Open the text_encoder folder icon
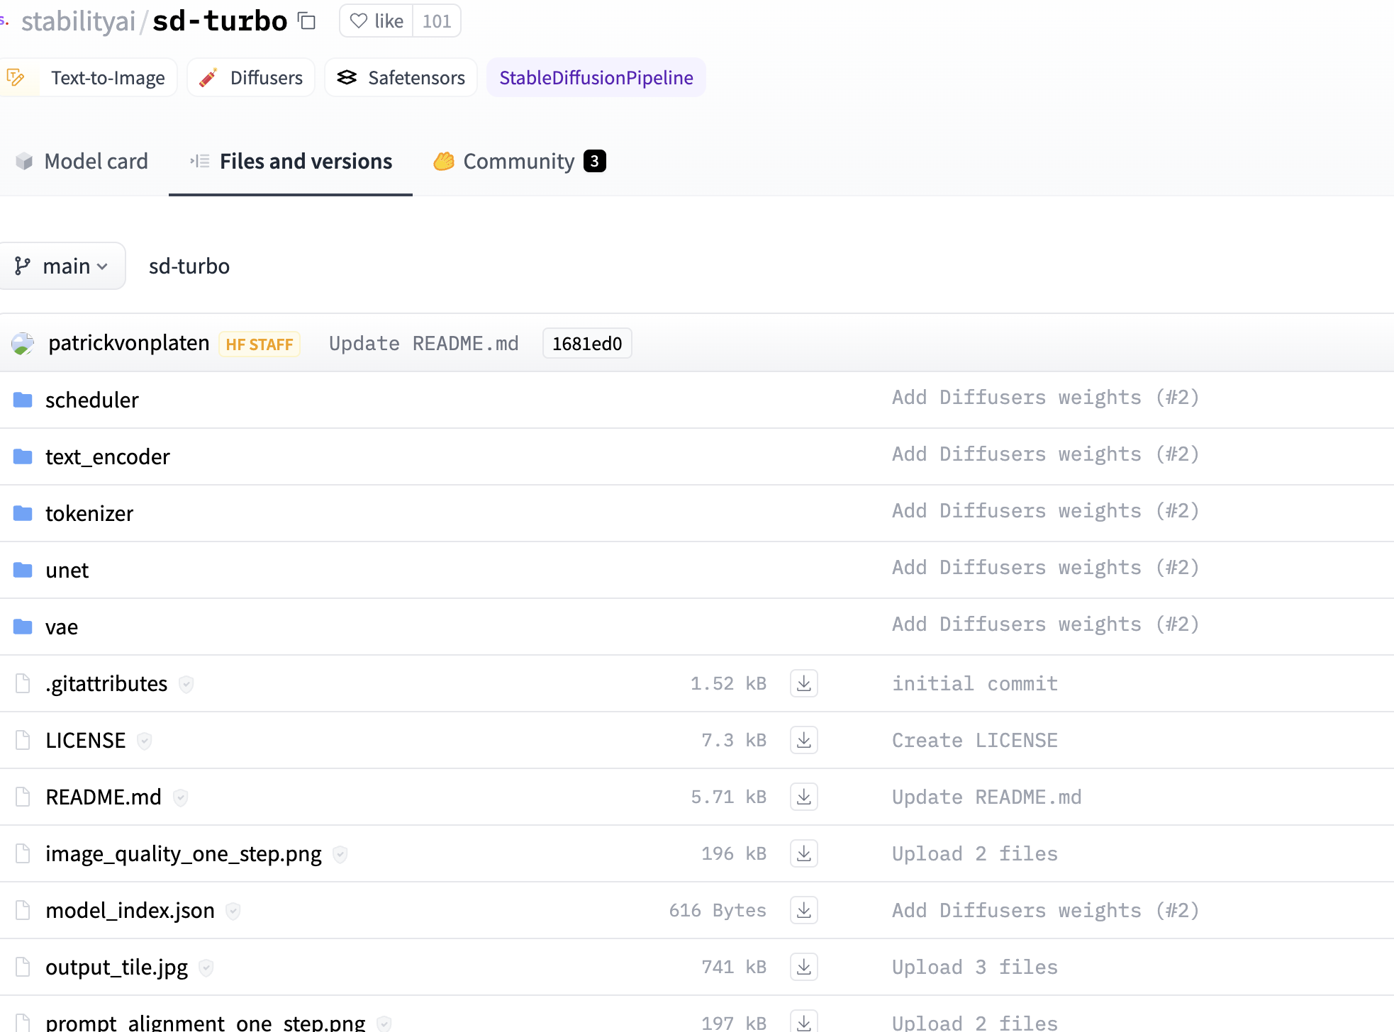 tap(23, 457)
